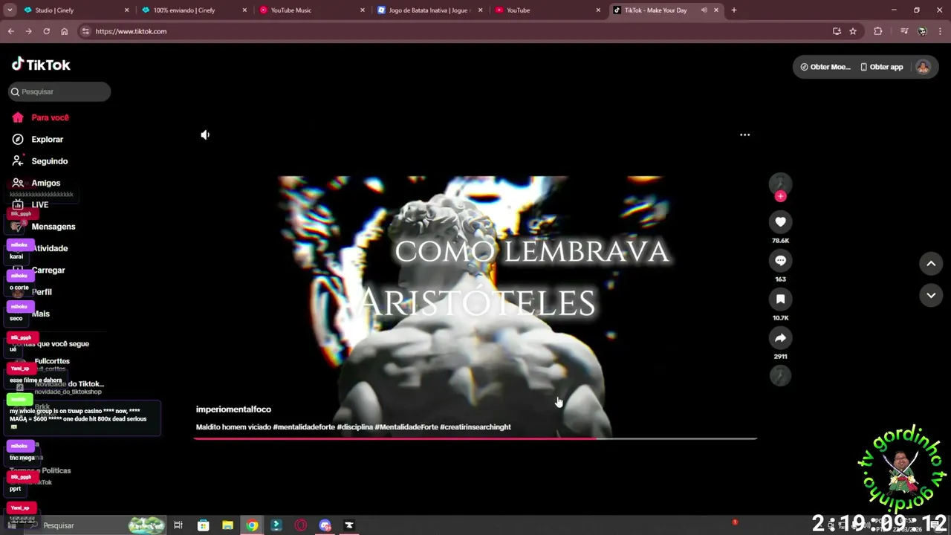Expand the Mais menu in sidebar
This screenshot has width=951, height=535.
(x=42, y=314)
